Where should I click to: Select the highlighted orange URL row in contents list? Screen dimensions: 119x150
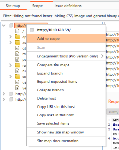coord(112,40)
